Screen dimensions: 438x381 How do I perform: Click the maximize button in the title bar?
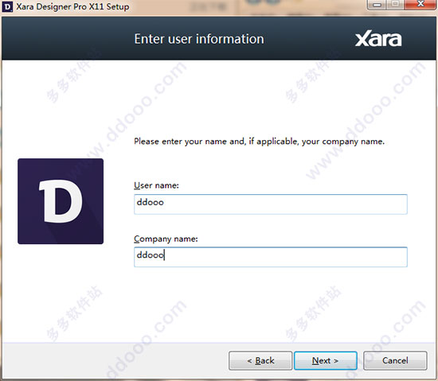click(396, 5)
